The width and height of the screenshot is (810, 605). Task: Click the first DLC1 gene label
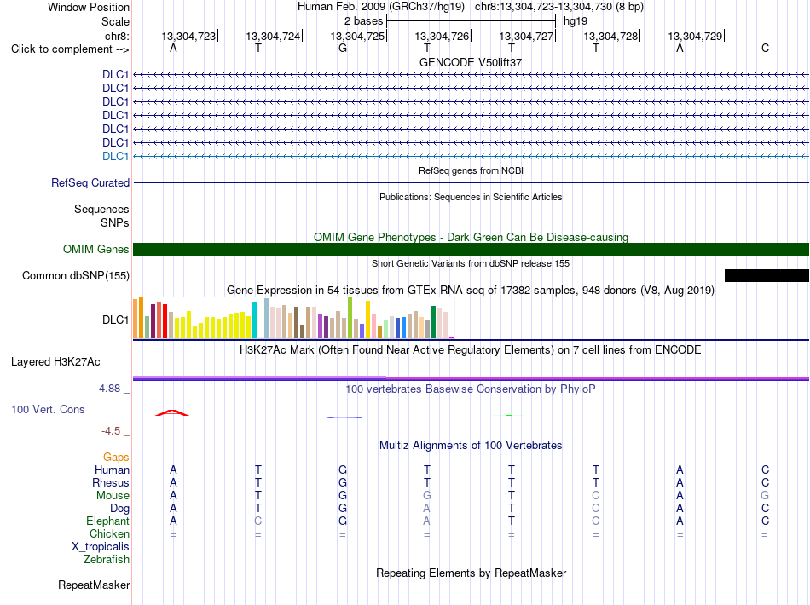115,74
